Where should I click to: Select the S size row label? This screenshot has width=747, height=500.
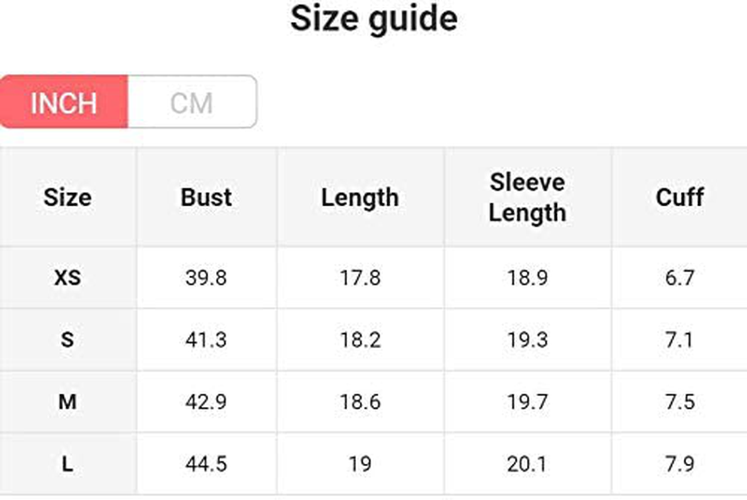point(68,339)
